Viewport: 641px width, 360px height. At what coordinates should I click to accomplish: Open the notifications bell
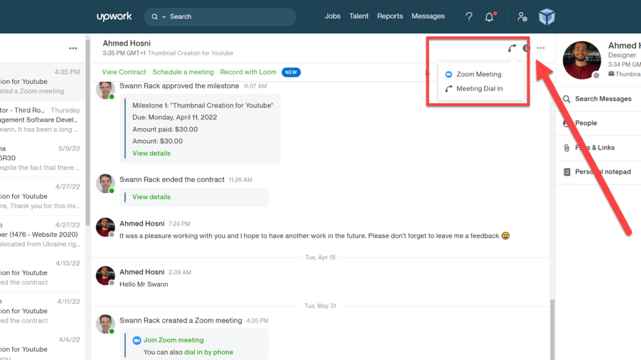490,17
